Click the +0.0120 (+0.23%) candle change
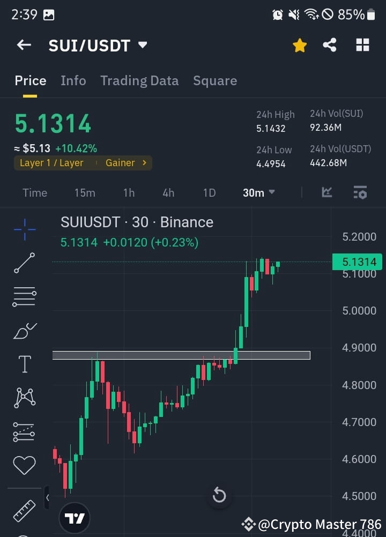 tap(151, 242)
